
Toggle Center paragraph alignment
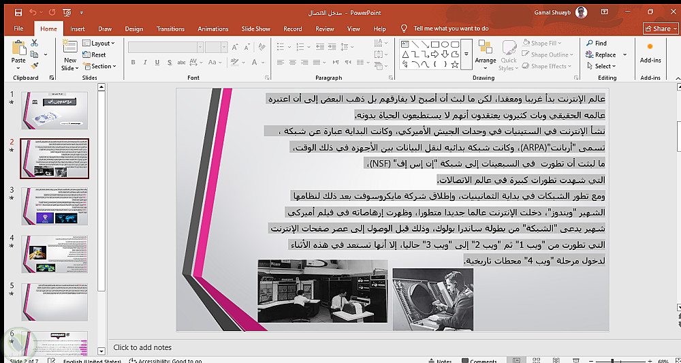293,62
